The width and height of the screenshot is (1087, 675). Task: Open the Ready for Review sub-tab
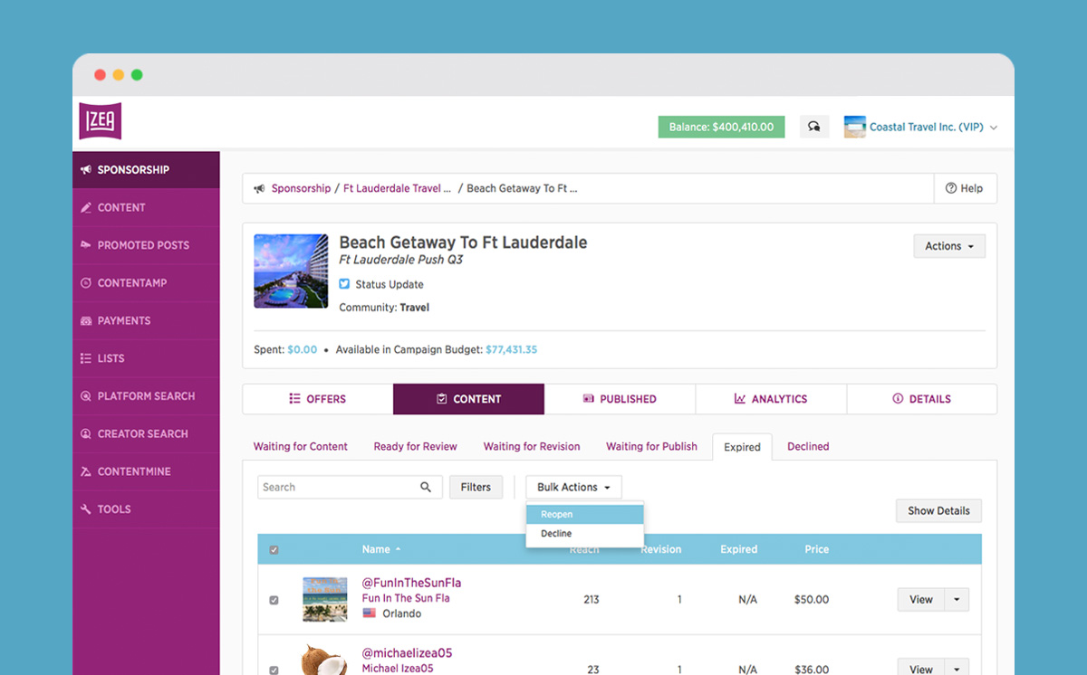coord(415,446)
